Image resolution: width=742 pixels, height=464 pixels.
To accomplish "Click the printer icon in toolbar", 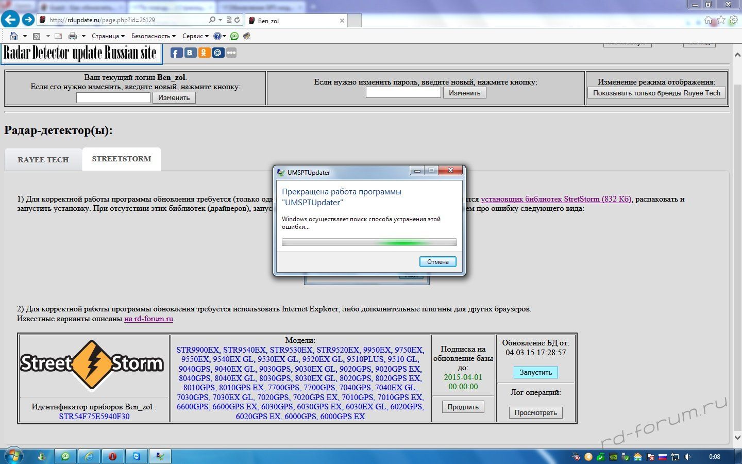I will 73,36.
